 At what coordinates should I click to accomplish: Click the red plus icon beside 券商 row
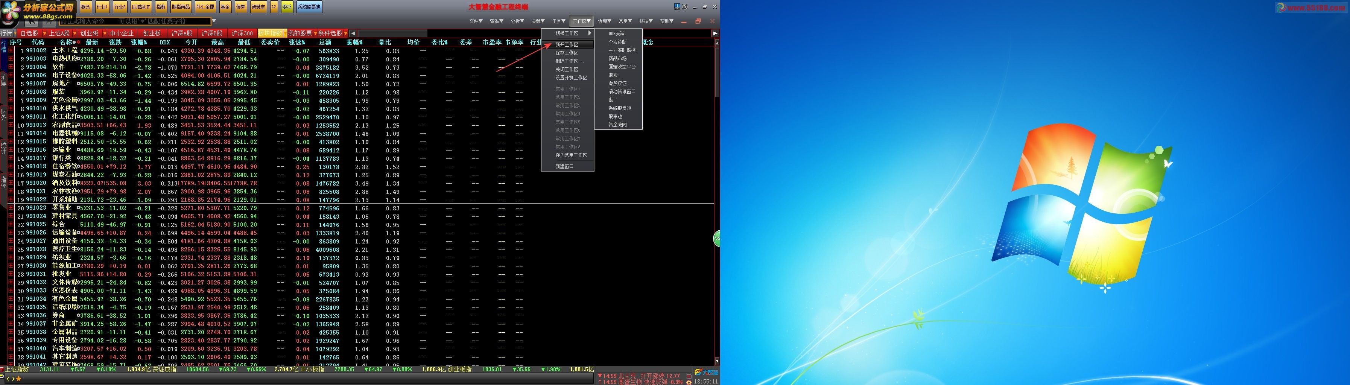click(11, 316)
